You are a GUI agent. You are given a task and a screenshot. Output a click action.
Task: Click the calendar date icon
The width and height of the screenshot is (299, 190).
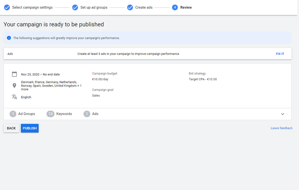coord(14,74)
